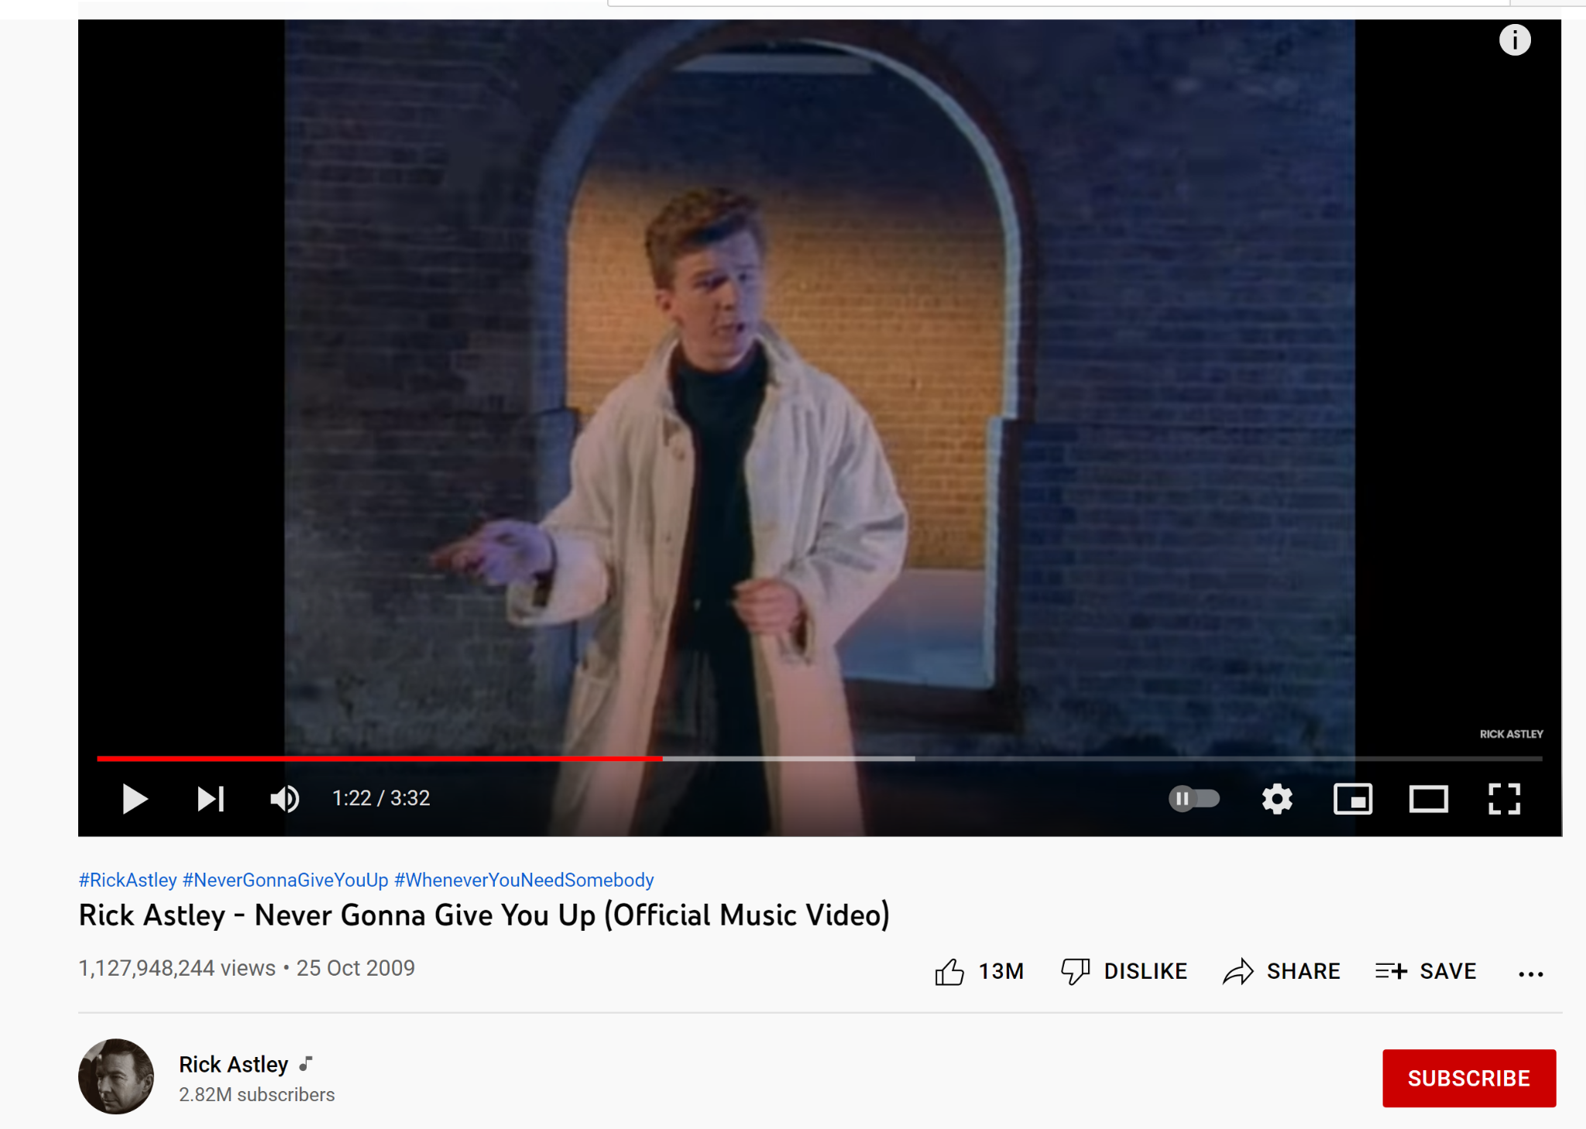Open the #RickAstley hashtag link
The width and height of the screenshot is (1586, 1129).
point(128,880)
